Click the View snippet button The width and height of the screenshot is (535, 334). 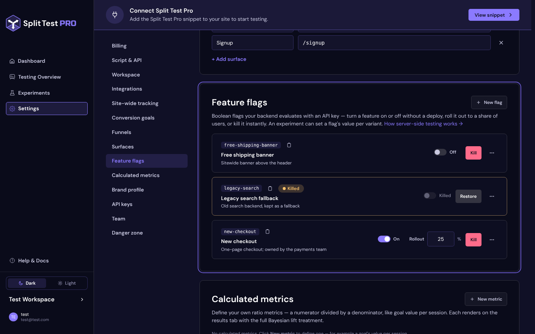[x=494, y=15]
